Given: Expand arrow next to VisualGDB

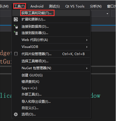Looking at the screenshot, I should (87, 47).
